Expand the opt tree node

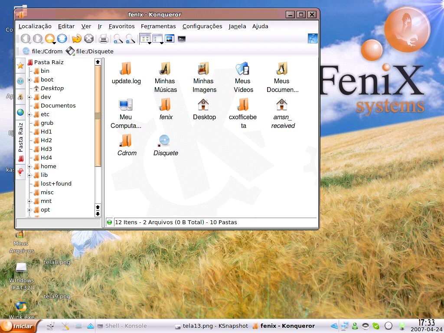(x=29, y=210)
